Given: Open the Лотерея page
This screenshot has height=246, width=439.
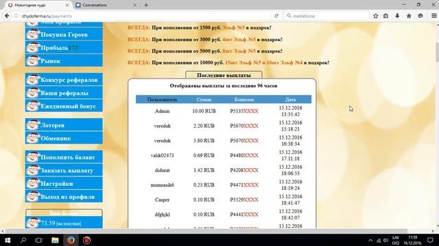Looking at the screenshot, I should (64, 125).
